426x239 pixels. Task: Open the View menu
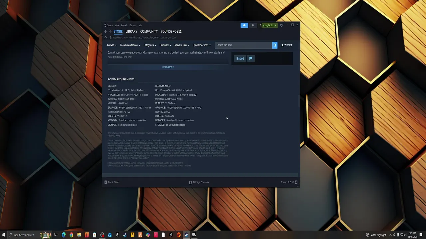click(117, 25)
